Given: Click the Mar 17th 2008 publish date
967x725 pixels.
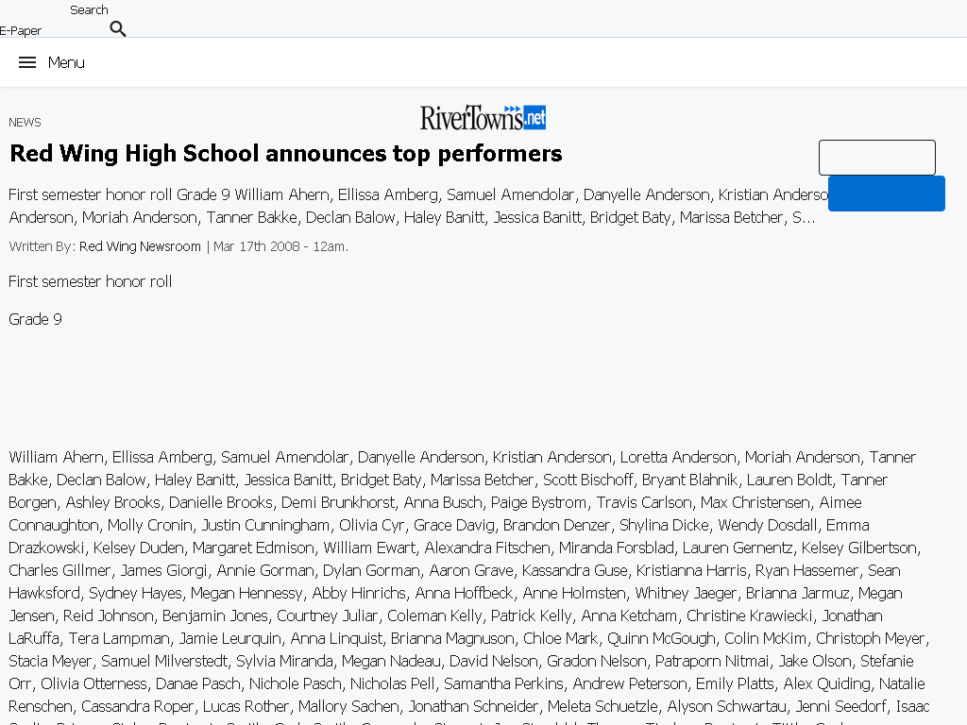Looking at the screenshot, I should pyautogui.click(x=280, y=246).
